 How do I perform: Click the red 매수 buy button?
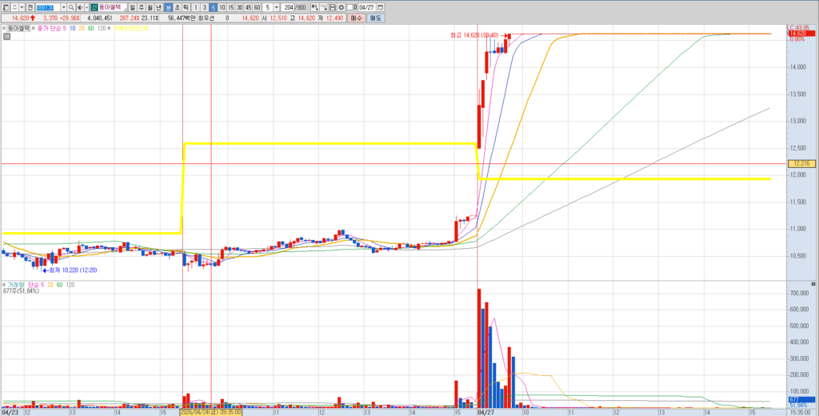(x=357, y=18)
